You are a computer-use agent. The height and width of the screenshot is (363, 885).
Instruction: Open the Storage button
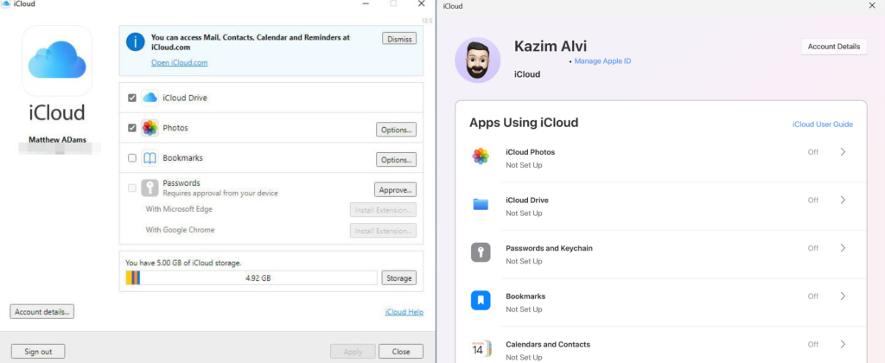(399, 277)
